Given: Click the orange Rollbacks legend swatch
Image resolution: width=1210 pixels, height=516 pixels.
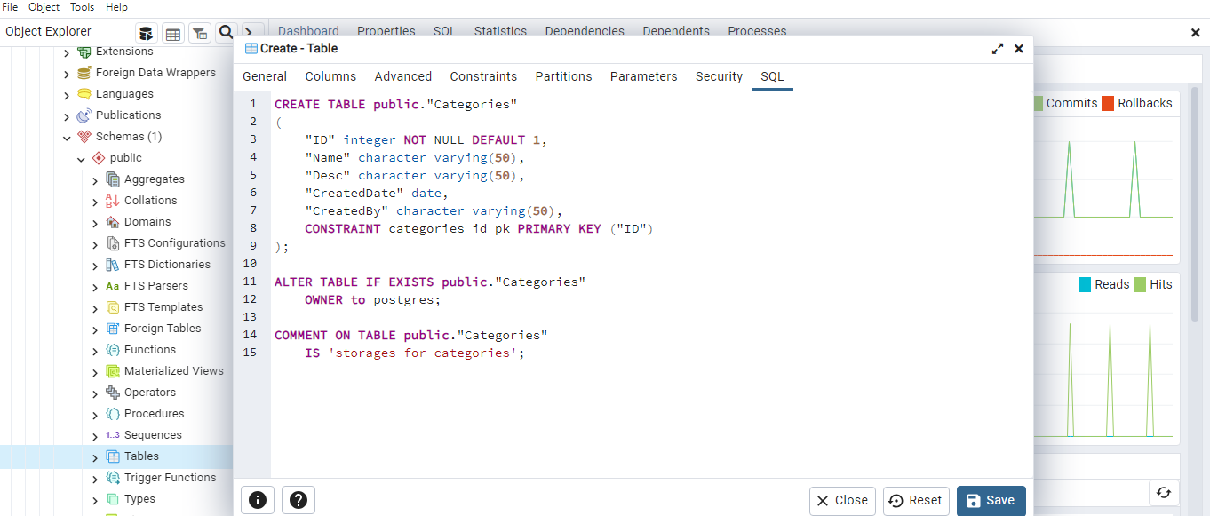Looking at the screenshot, I should (x=1108, y=103).
